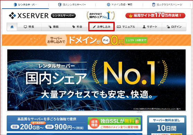
Task: Click the red 運用サイト数170万件突破 badge
Action: [x=155, y=15]
